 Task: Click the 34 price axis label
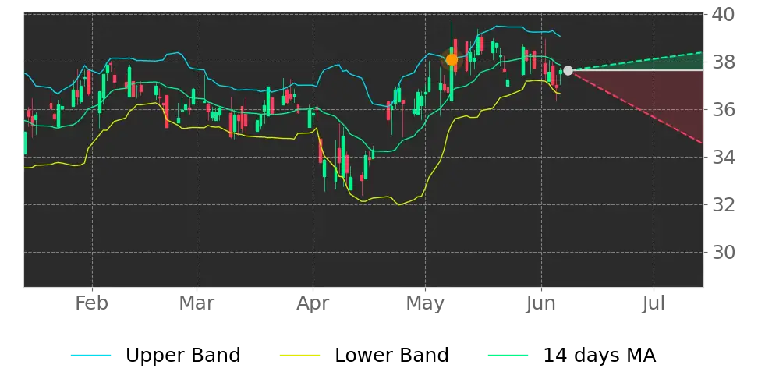coord(723,157)
